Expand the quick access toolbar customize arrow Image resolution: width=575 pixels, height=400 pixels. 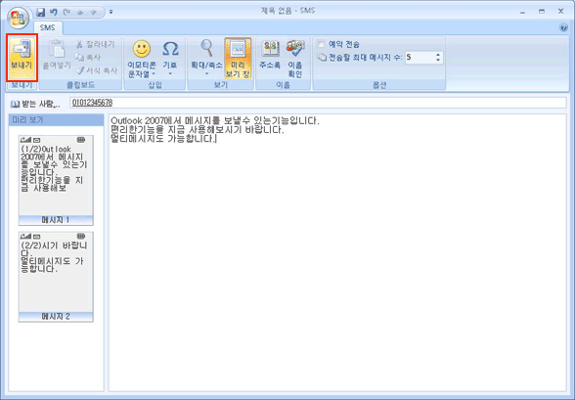111,13
